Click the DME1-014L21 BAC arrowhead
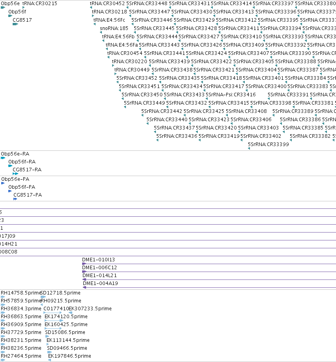 point(84,279)
